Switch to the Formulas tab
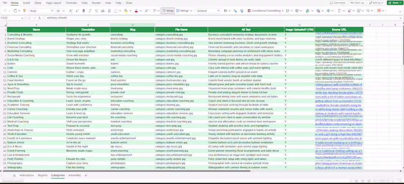404x184 pixels. pos(71,3)
